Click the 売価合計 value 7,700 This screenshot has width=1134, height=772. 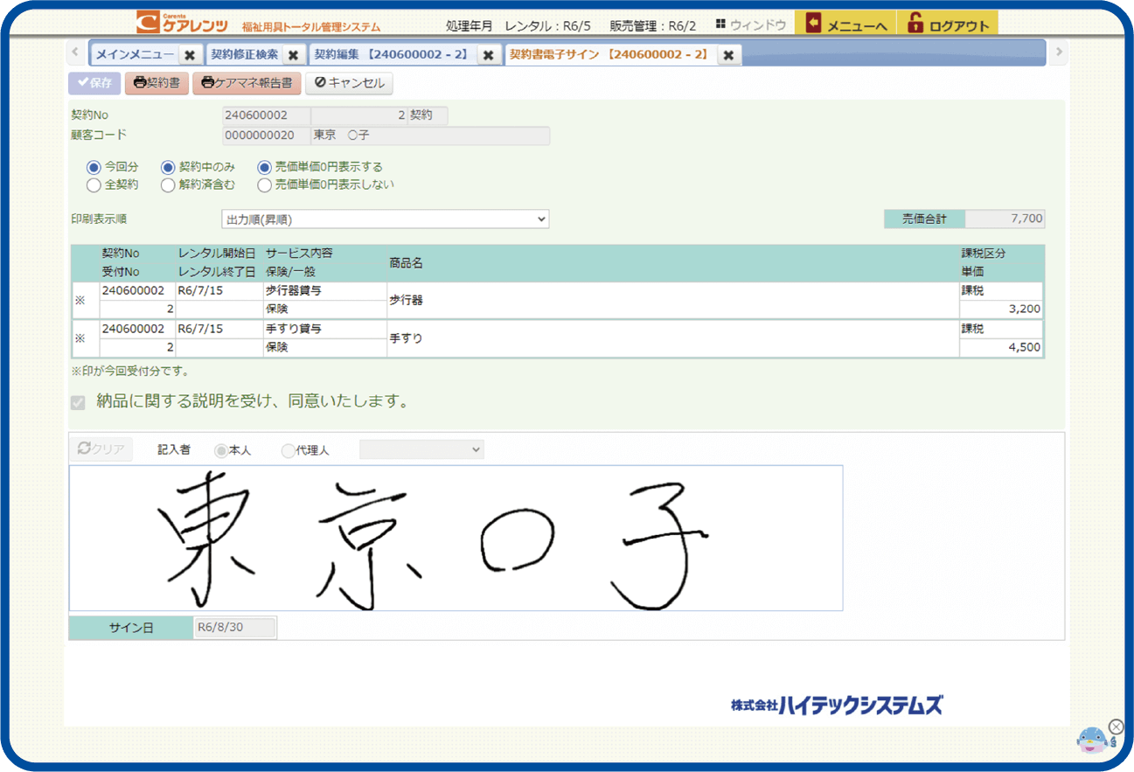coord(1005,219)
